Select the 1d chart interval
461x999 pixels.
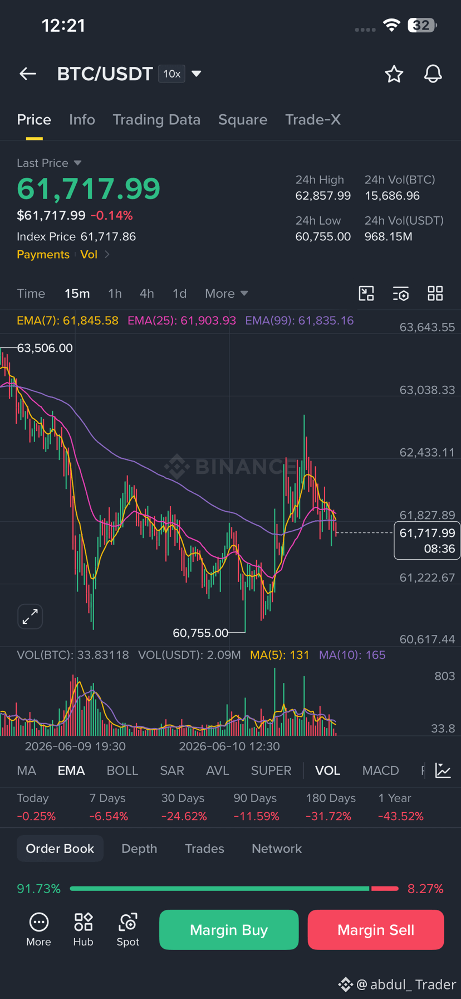click(x=179, y=293)
